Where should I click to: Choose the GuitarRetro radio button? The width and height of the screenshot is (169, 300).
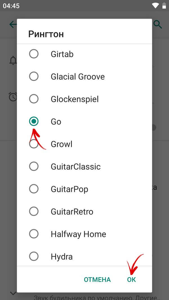point(34,211)
